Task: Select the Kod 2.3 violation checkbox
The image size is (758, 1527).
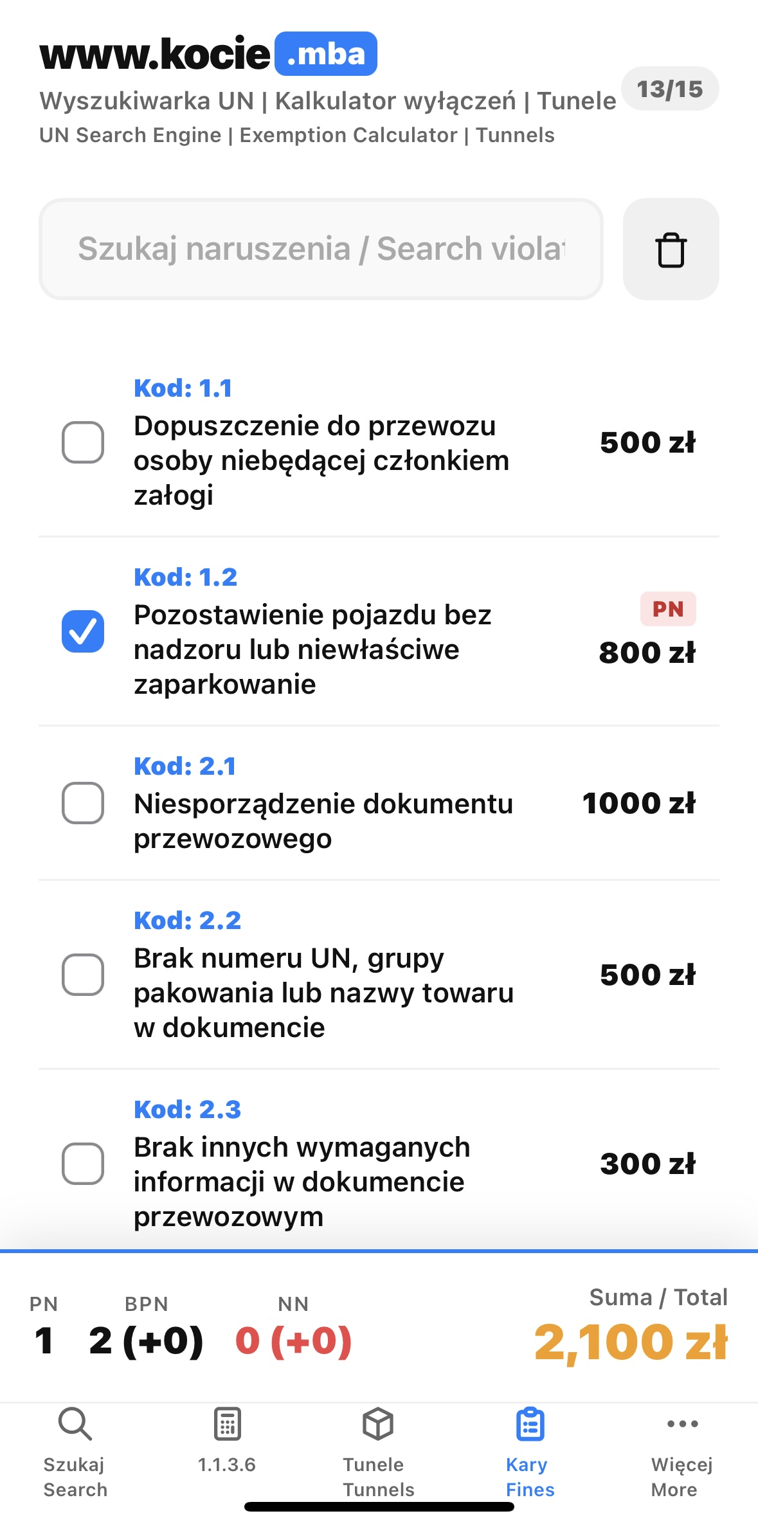Action: (x=83, y=1164)
